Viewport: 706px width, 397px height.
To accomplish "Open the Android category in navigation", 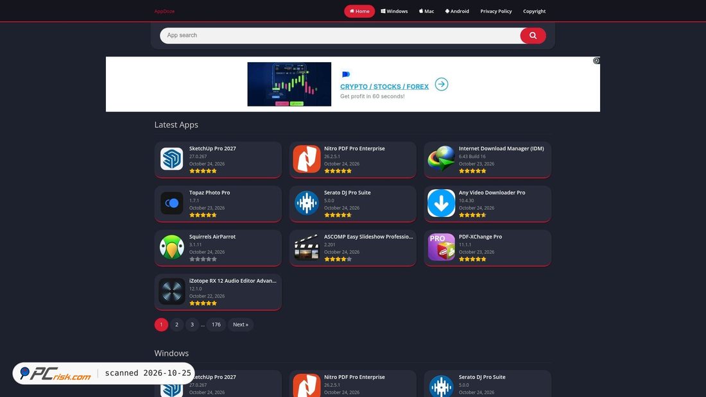I will click(x=457, y=12).
